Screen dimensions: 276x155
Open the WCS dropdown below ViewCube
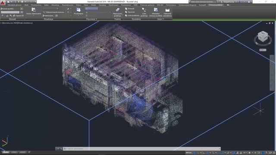click(x=263, y=50)
